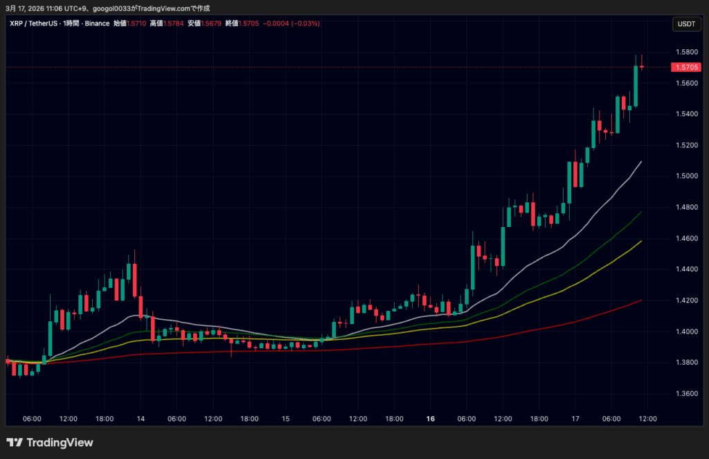Click the red 1.5705 current price tag
This screenshot has height=459, width=709.
[685, 67]
